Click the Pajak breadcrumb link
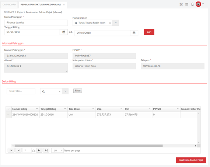Viewport: 210px width, 167px height. (x=20, y=12)
